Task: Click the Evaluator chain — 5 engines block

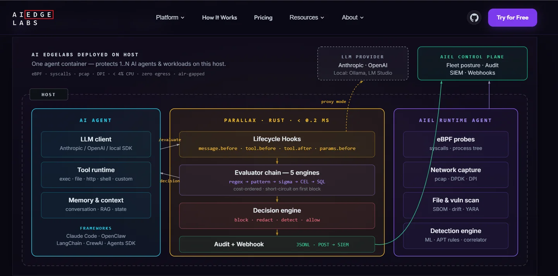Action: click(277, 180)
